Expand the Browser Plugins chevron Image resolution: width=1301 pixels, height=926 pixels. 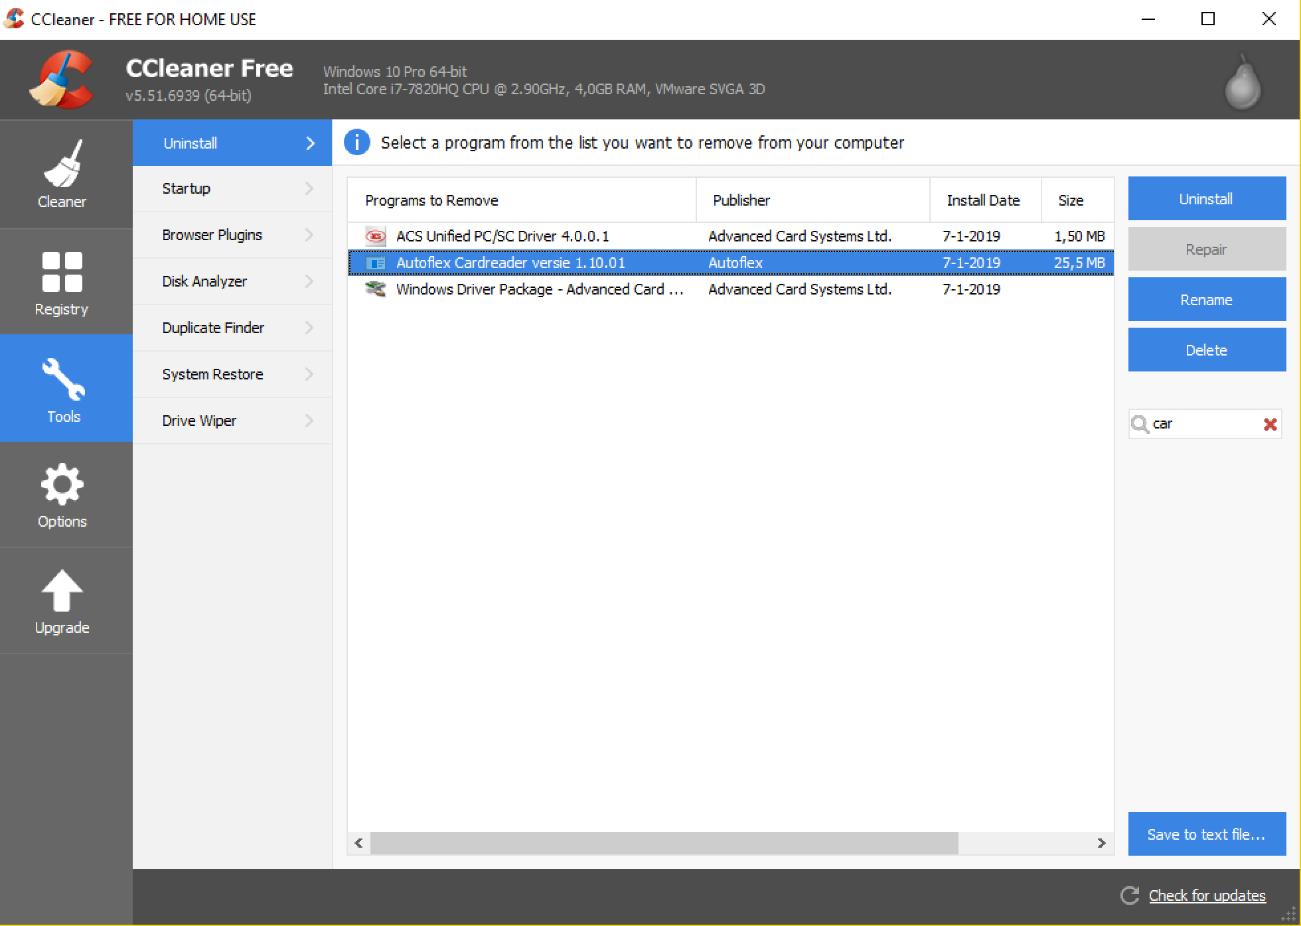[309, 235]
